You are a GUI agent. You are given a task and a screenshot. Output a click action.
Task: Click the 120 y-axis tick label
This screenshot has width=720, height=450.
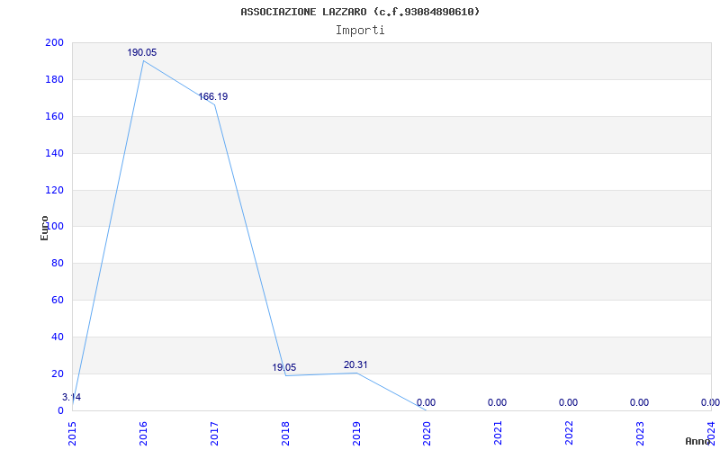coord(54,190)
